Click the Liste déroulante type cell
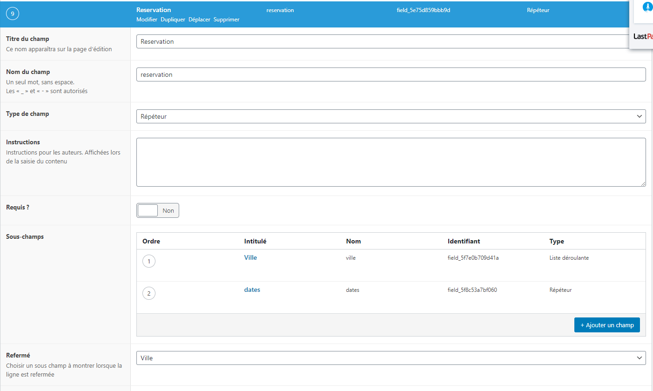Image resolution: width=653 pixels, height=391 pixels. pos(569,258)
